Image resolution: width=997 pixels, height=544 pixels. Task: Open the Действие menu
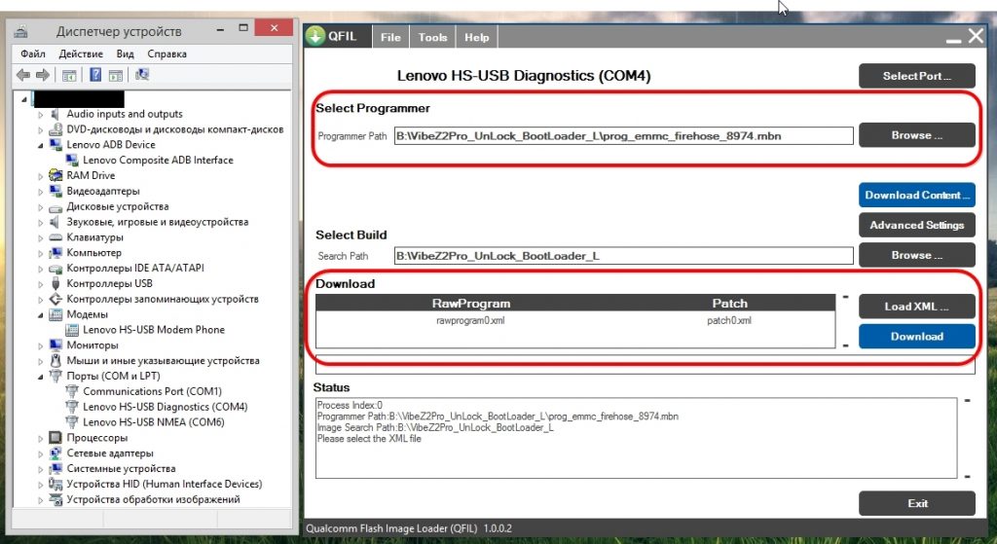[81, 54]
